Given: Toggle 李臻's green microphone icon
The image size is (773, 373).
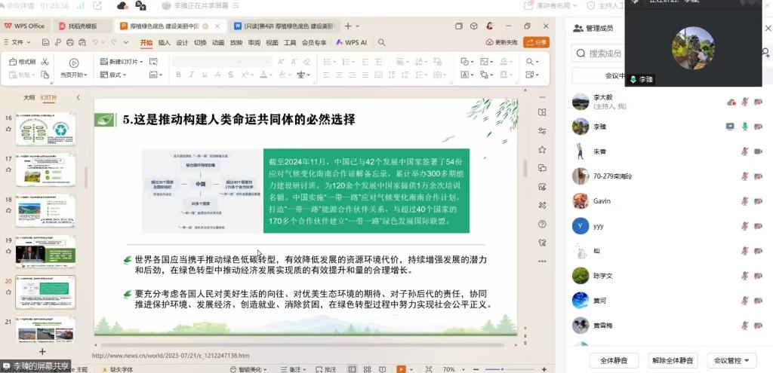Looking at the screenshot, I should click(744, 127).
